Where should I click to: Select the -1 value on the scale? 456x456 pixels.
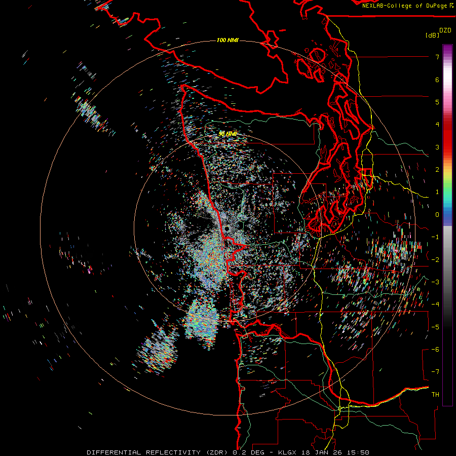[x=435, y=237]
